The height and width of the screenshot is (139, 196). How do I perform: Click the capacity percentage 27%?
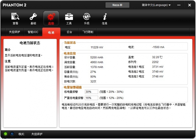93,72
